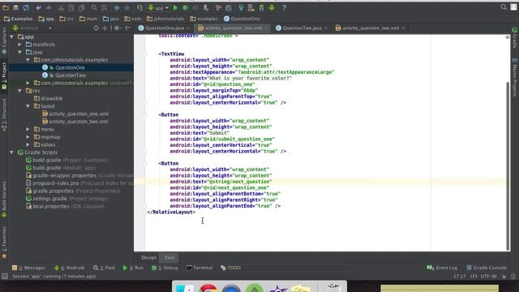Viewport: 519px width, 292px height.
Task: Open the TODO tool window
Action: click(x=230, y=268)
